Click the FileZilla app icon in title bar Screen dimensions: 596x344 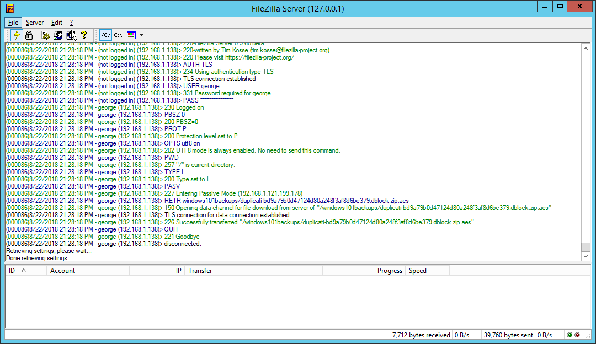pos(10,8)
